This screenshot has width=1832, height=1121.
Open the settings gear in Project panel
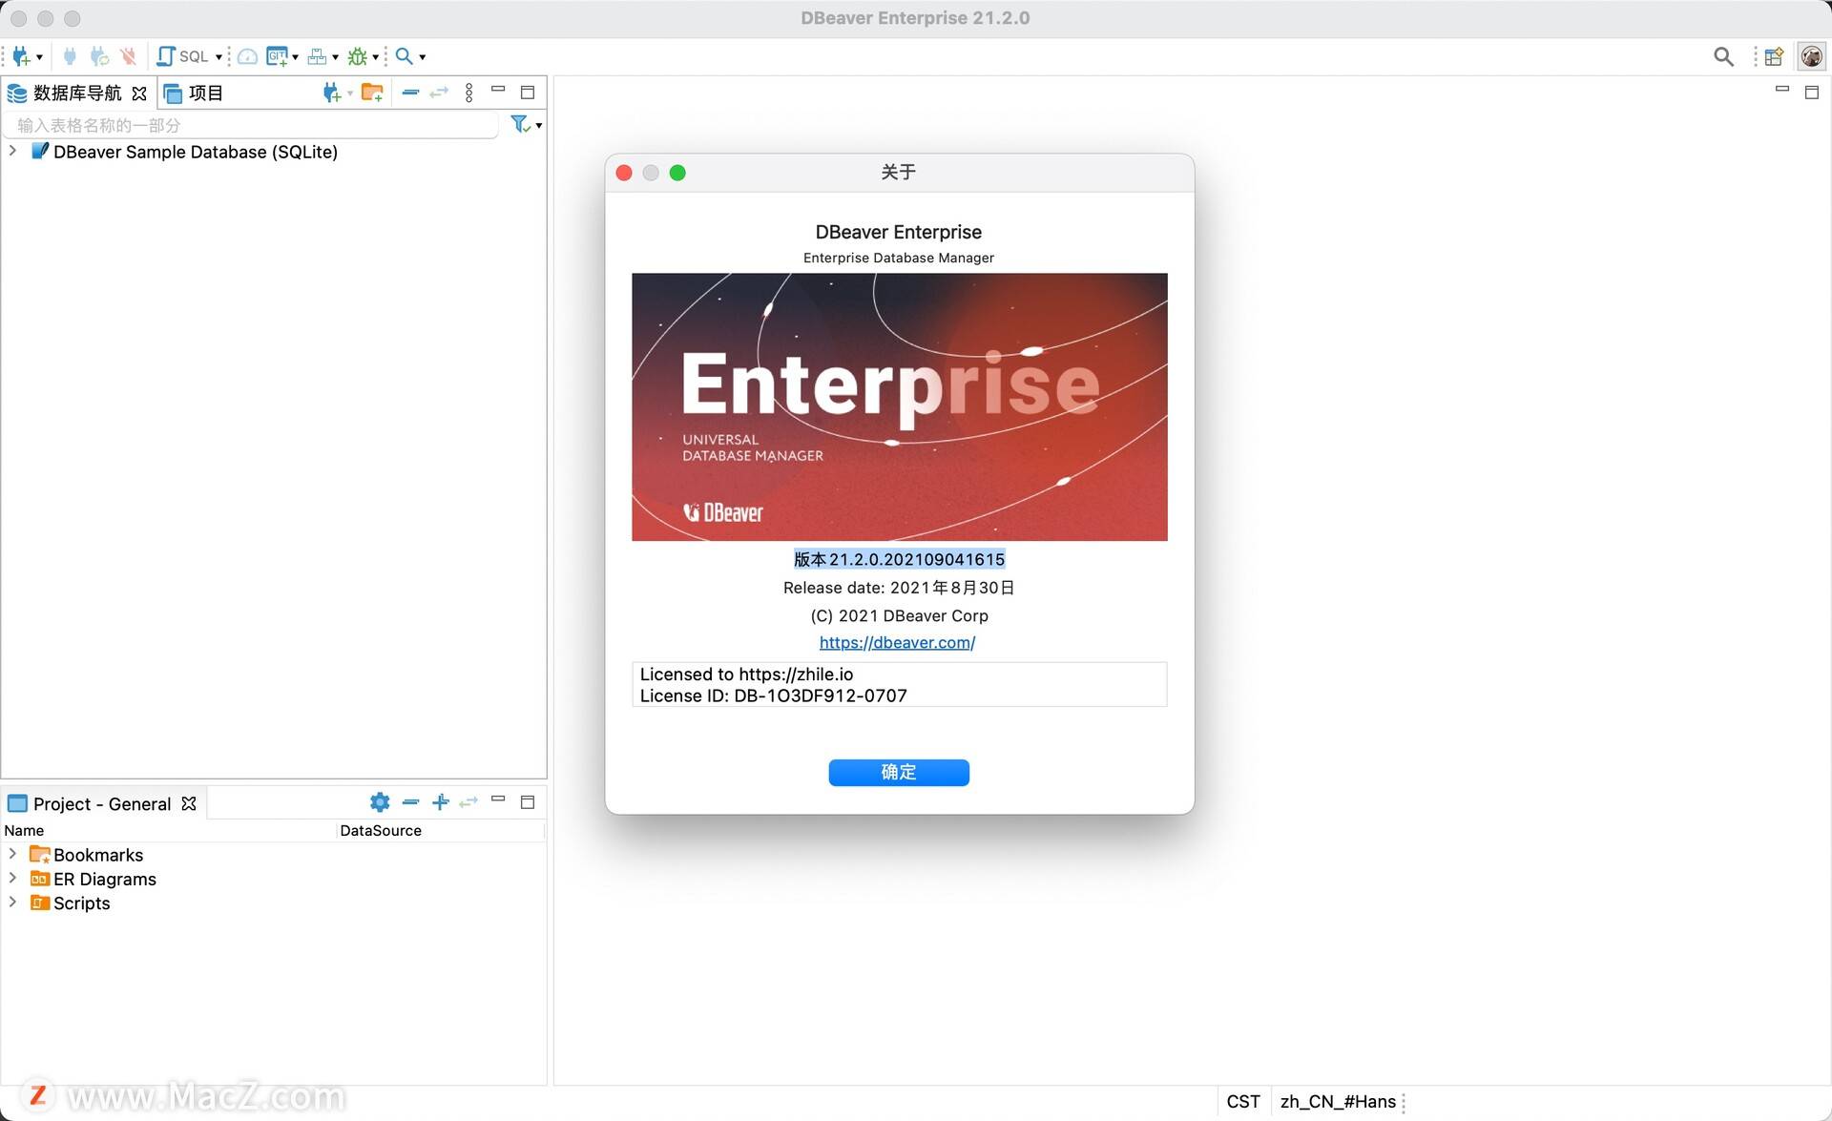click(380, 802)
